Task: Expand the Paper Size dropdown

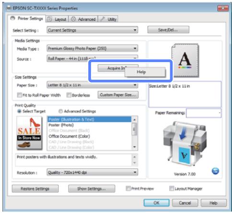Action: pos(93,85)
